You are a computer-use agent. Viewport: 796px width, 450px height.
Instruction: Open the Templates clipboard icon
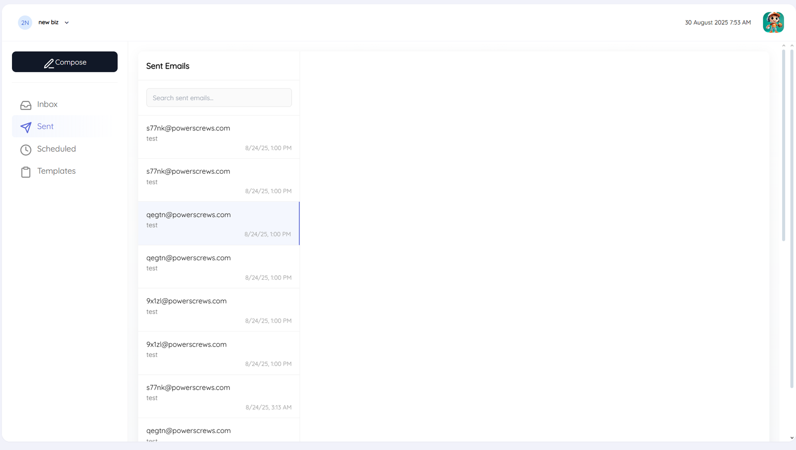point(26,172)
